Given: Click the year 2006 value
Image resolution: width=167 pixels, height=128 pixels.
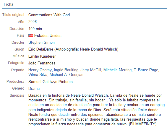Looking at the screenshot, I should (x=33, y=22).
